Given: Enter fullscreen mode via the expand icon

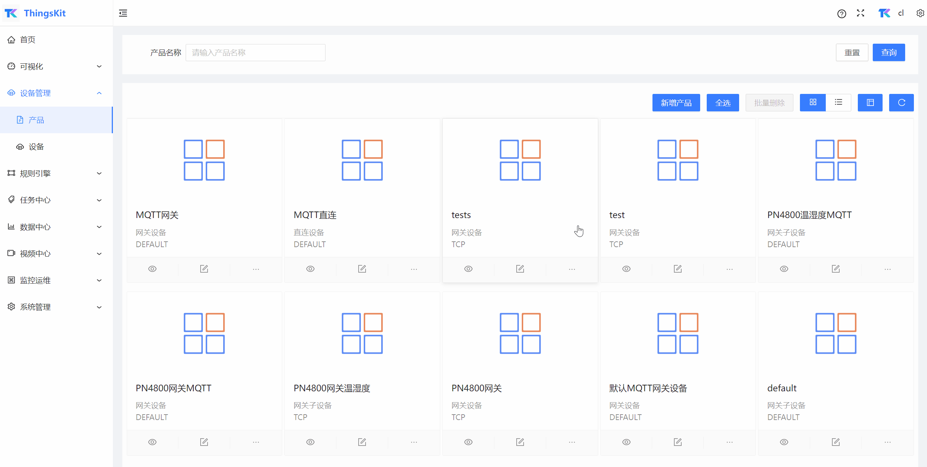Looking at the screenshot, I should coord(860,13).
